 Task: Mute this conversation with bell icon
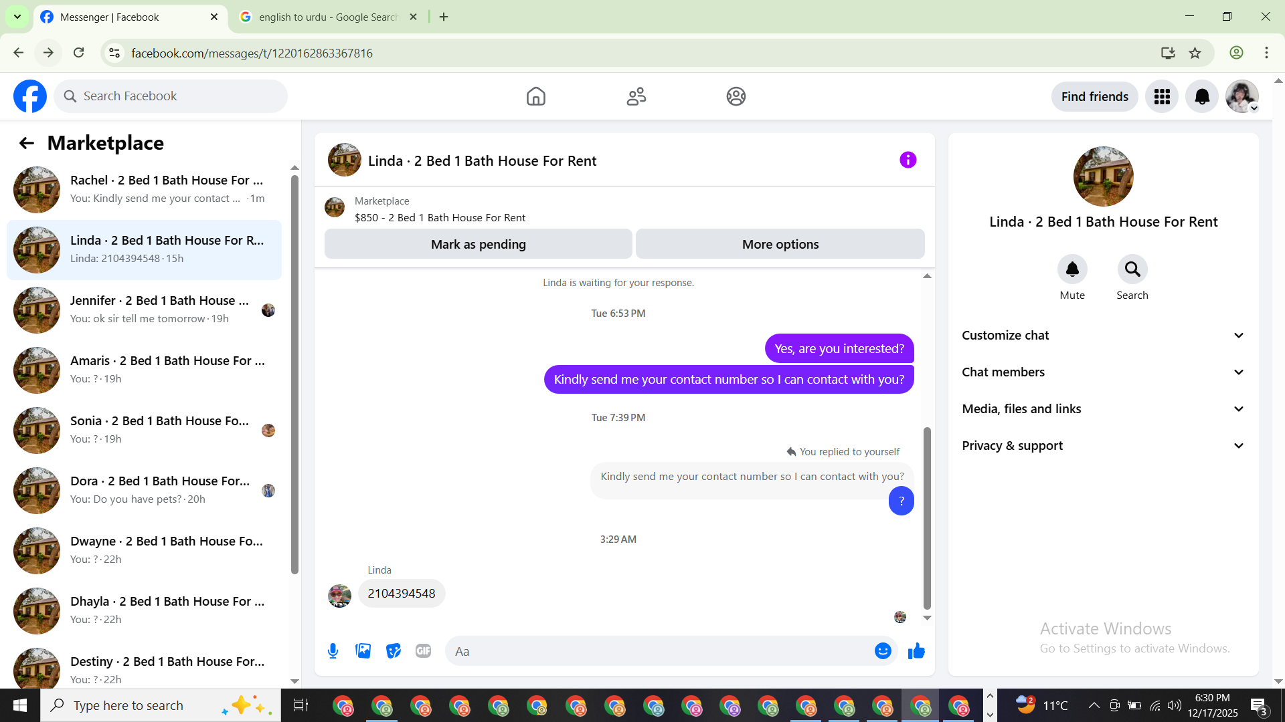pyautogui.click(x=1072, y=269)
